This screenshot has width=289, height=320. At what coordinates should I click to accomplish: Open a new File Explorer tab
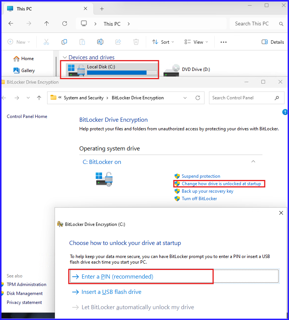102,9
